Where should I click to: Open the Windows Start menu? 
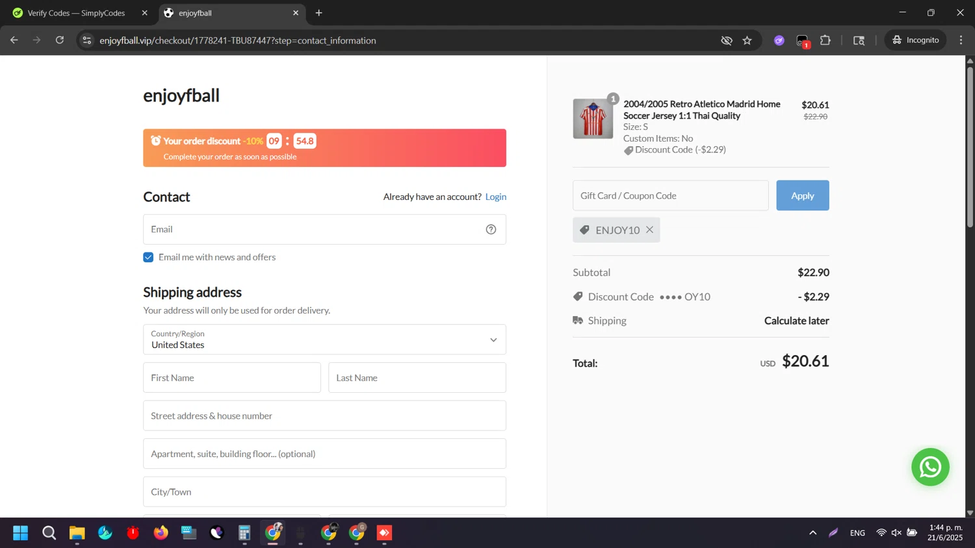[x=20, y=533]
